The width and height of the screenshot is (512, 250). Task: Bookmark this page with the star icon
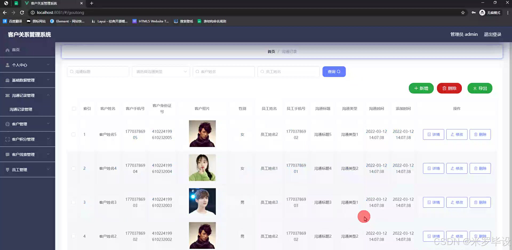(x=463, y=13)
